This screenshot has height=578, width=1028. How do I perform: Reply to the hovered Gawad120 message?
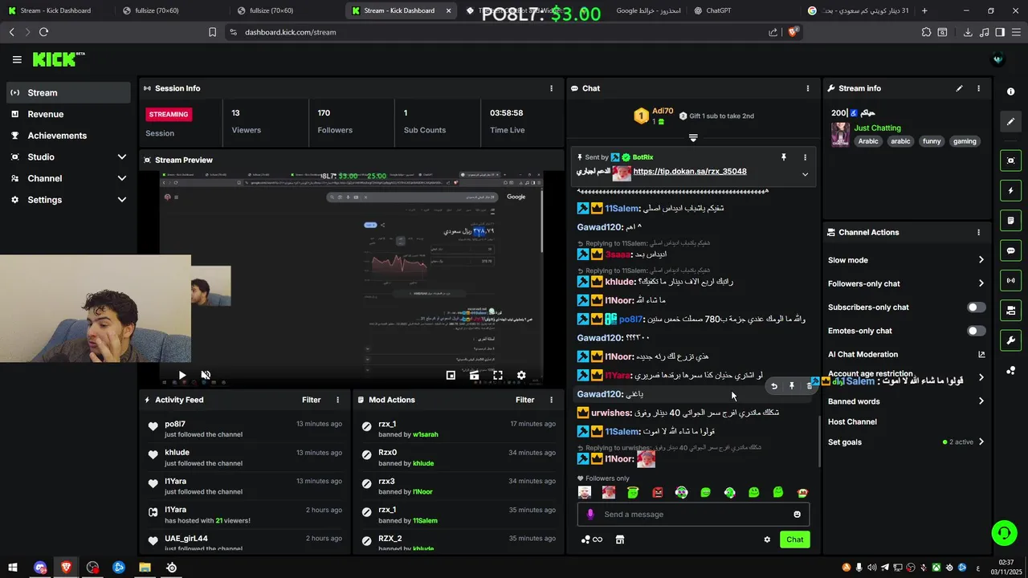774,386
